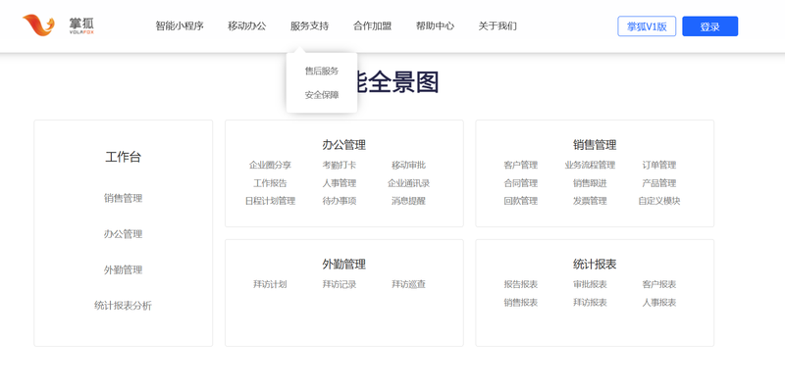The image size is (785, 389).
Task: Open 待办事项 under 办公管理
Action: [340, 201]
